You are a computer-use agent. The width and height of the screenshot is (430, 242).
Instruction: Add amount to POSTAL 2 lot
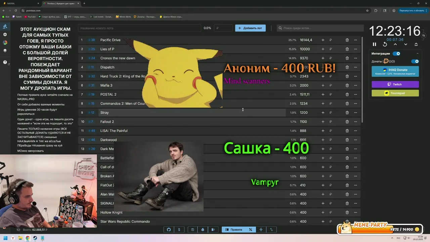(323, 94)
